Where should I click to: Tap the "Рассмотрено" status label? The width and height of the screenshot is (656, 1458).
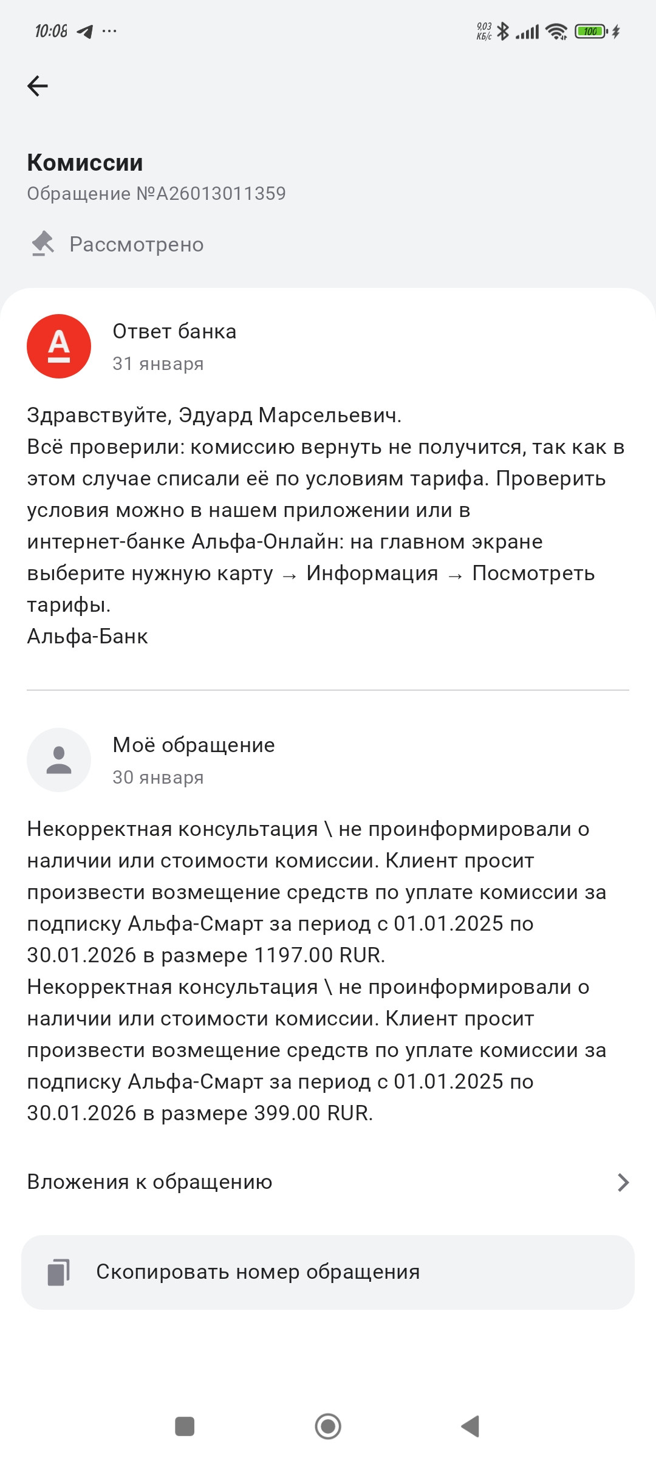137,244
